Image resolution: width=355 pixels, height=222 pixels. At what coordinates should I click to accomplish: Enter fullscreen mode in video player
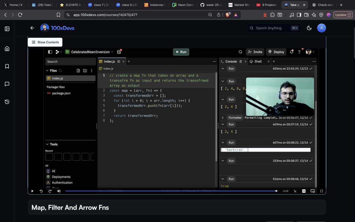(x=322, y=191)
